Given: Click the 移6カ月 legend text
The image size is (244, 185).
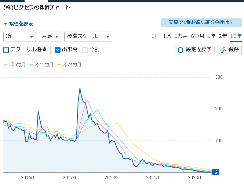Looking at the screenshot, I should pos(18,65).
